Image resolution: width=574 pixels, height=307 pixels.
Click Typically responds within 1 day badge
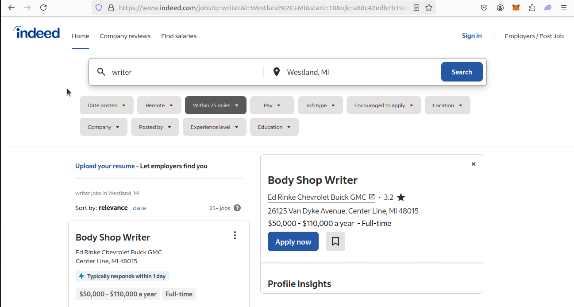[x=122, y=276]
